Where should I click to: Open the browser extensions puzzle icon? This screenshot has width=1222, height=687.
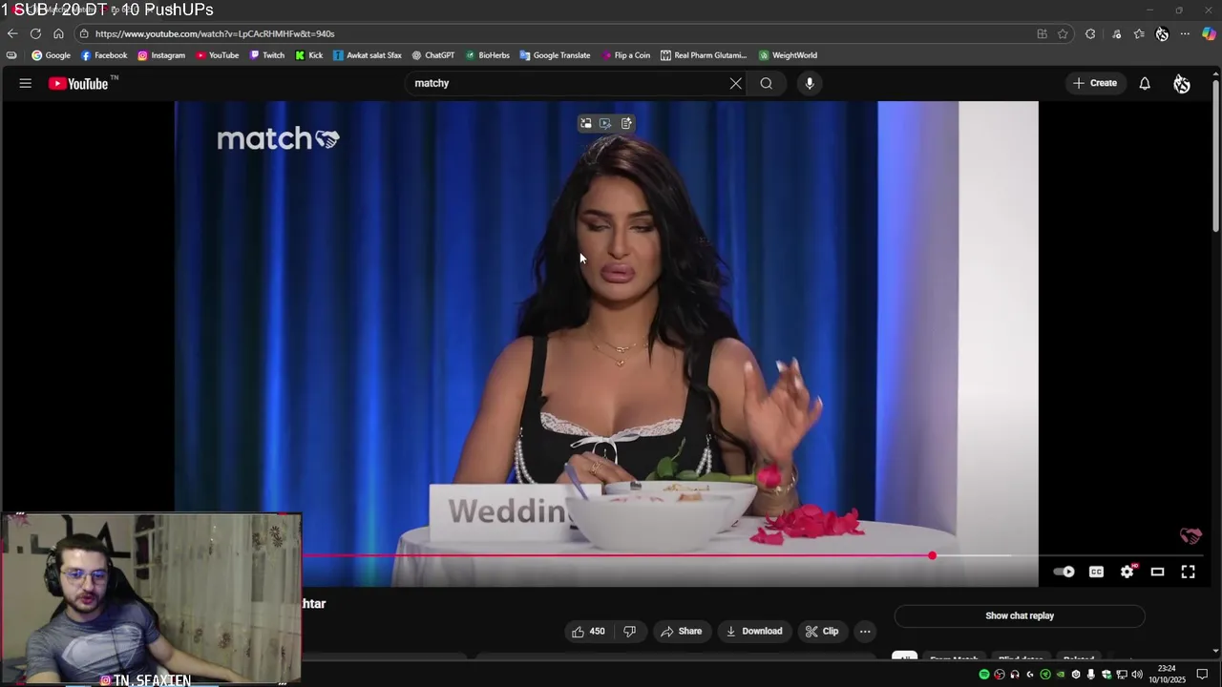pos(1090,33)
